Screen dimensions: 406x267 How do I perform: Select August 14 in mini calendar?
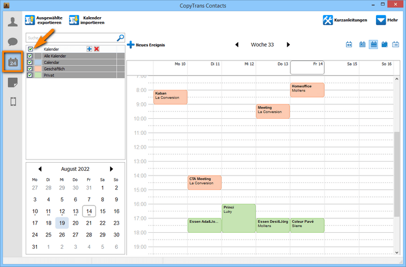pos(89,211)
